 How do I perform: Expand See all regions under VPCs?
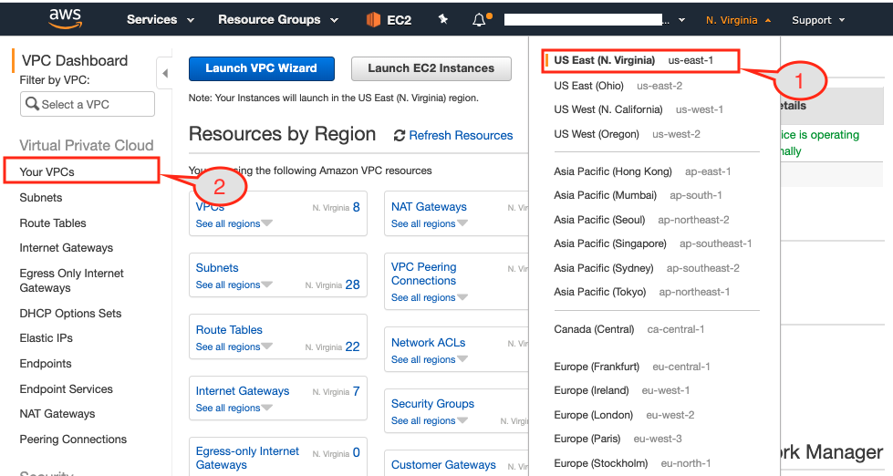tap(234, 223)
